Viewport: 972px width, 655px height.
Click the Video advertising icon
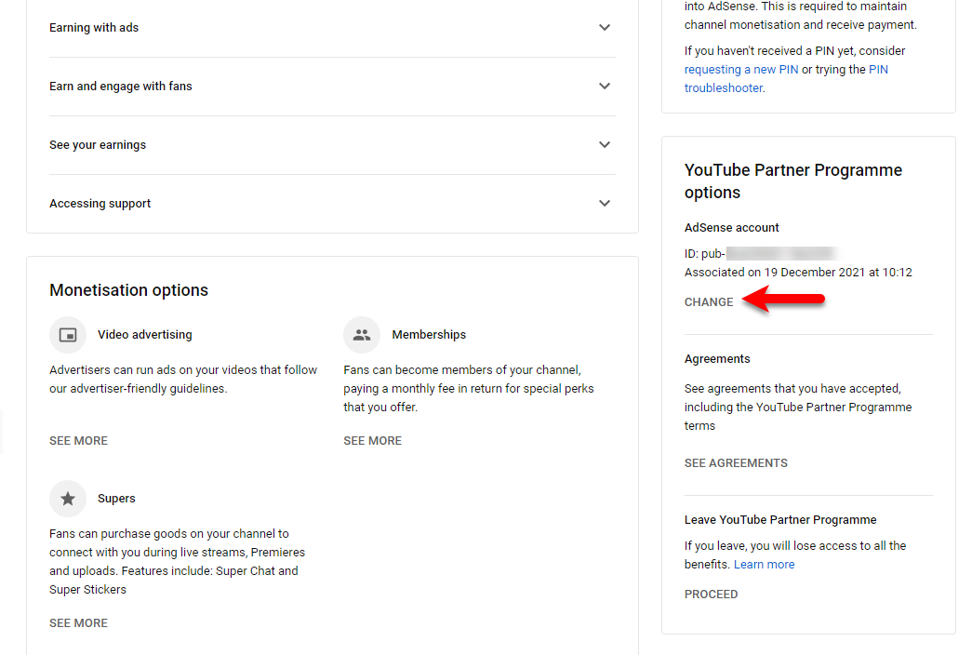click(68, 335)
